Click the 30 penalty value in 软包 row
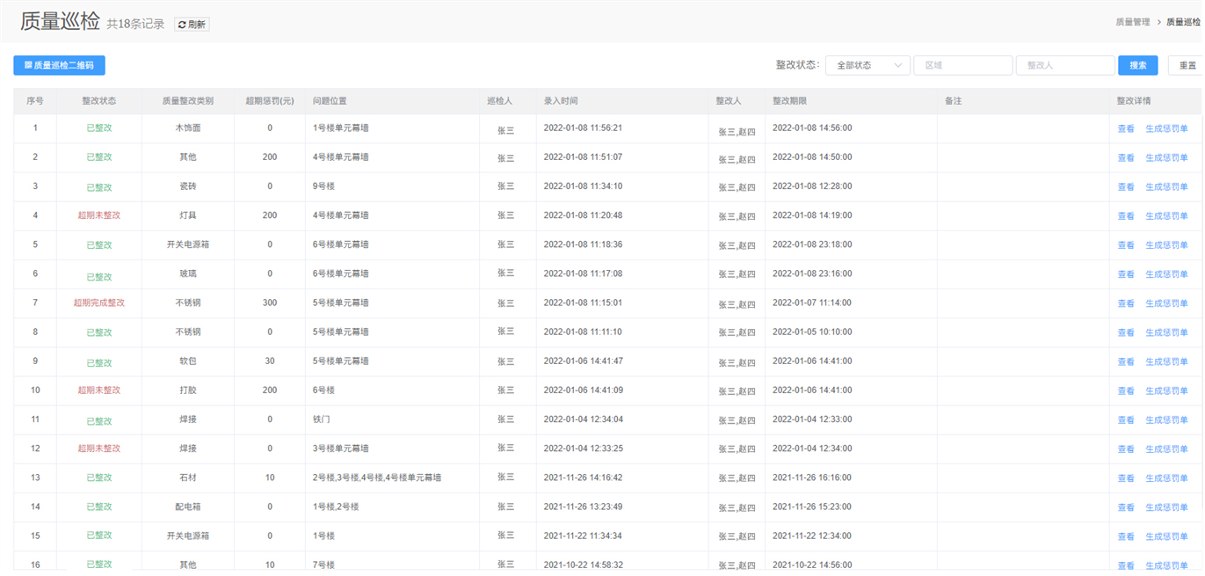The height and width of the screenshot is (576, 1205). [x=270, y=361]
